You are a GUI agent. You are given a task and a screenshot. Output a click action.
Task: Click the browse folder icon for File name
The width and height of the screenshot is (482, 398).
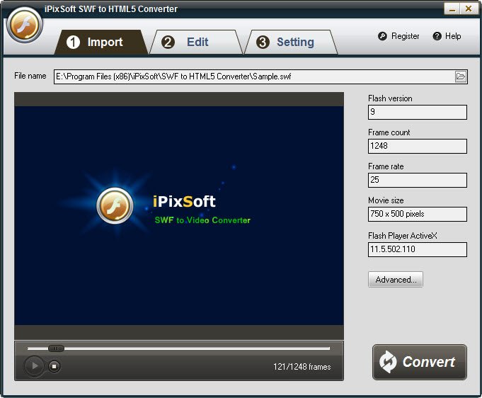pyautogui.click(x=461, y=76)
